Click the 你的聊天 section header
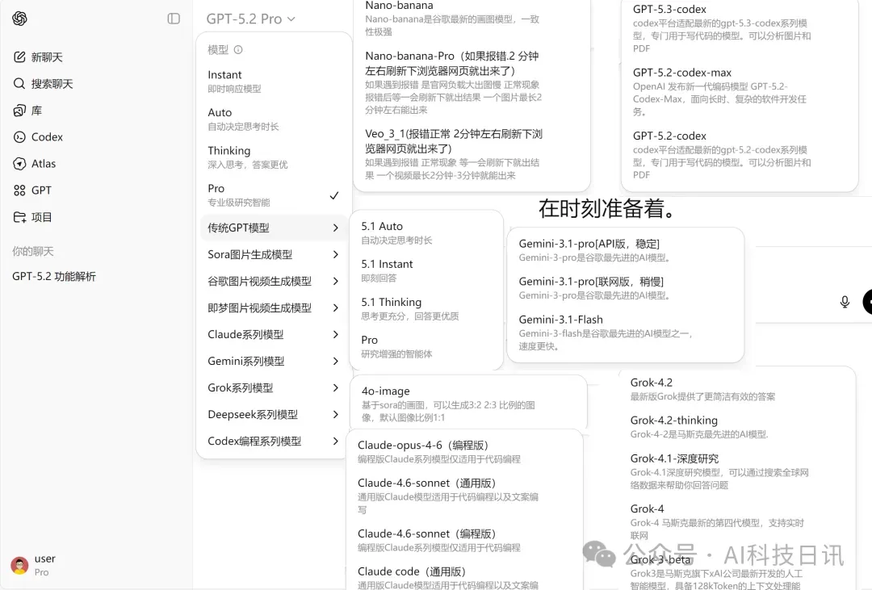The image size is (872, 590). point(33,251)
